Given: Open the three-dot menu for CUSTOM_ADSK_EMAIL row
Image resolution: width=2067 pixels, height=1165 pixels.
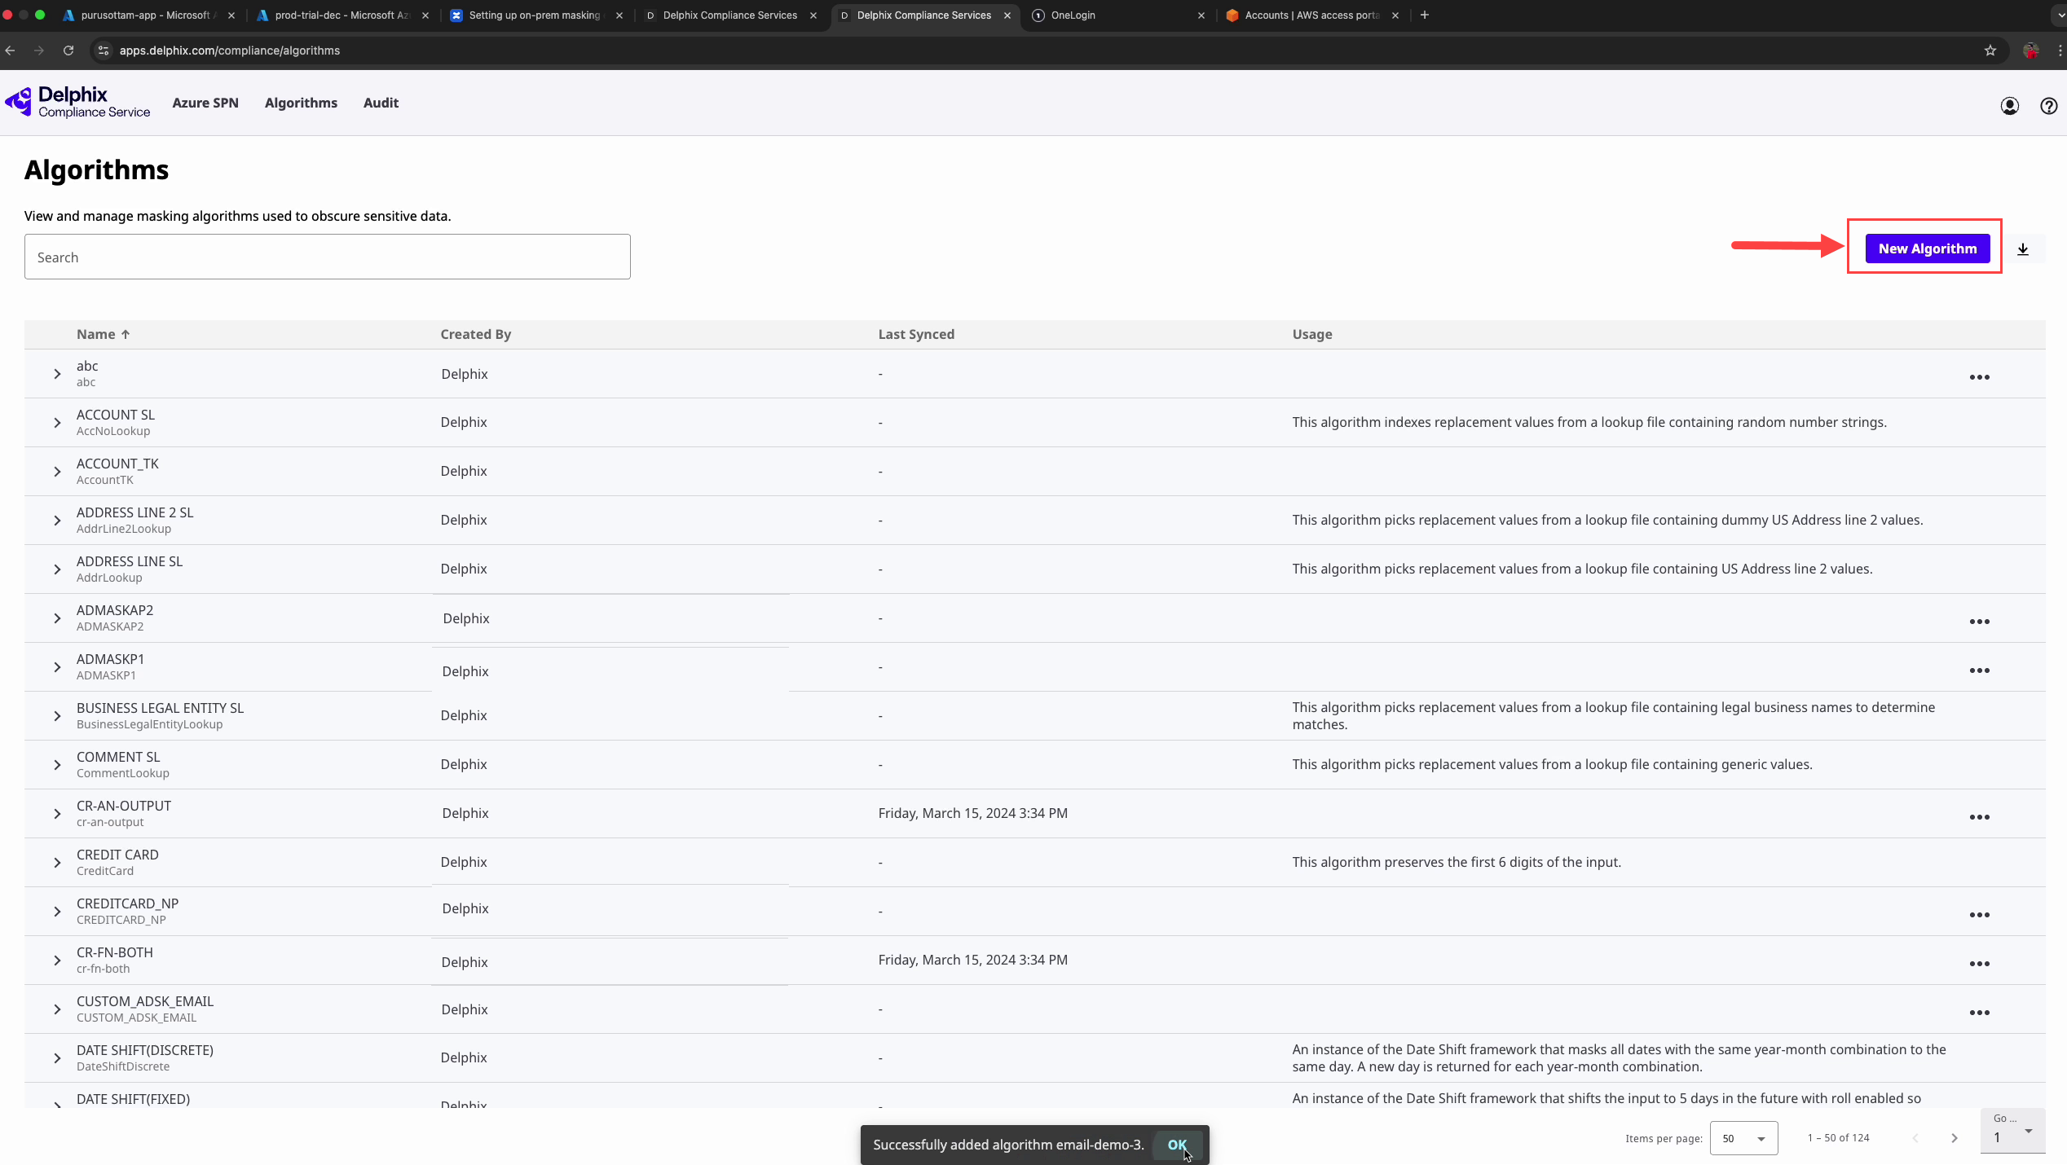Looking at the screenshot, I should point(1980,1013).
